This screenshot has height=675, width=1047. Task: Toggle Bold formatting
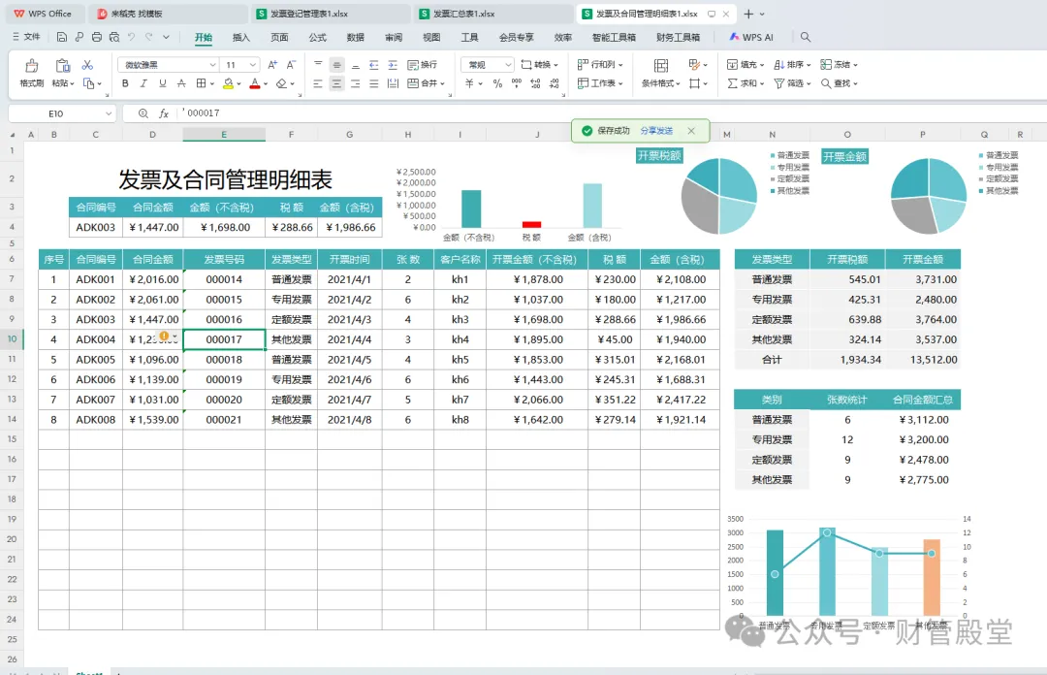(x=125, y=83)
